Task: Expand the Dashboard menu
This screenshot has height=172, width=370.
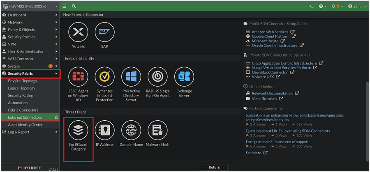Action: [30, 15]
